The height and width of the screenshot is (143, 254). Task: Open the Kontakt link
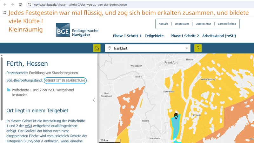[163, 24]
